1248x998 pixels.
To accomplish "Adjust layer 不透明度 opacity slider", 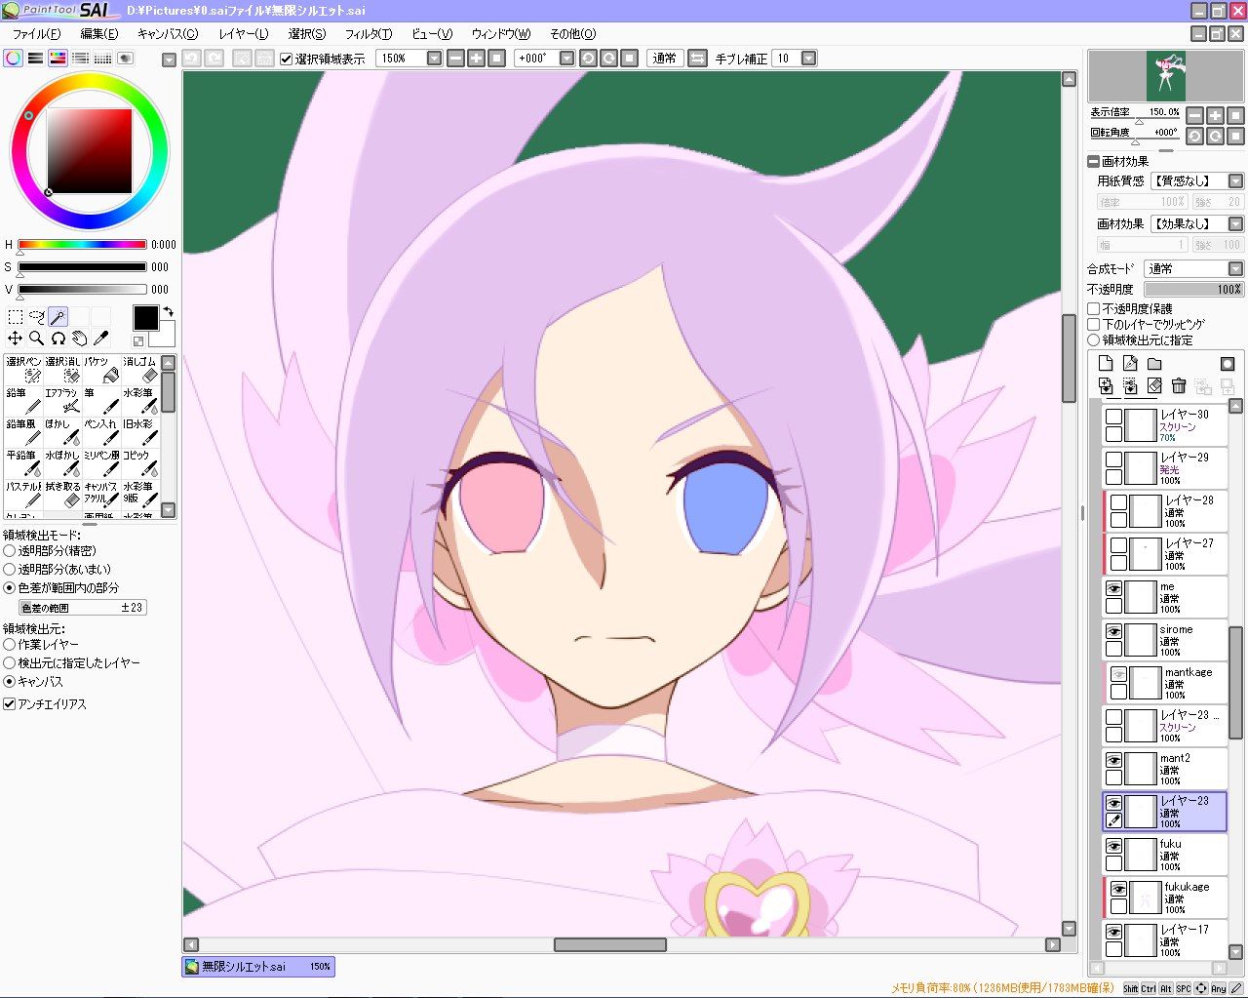I will (1194, 290).
